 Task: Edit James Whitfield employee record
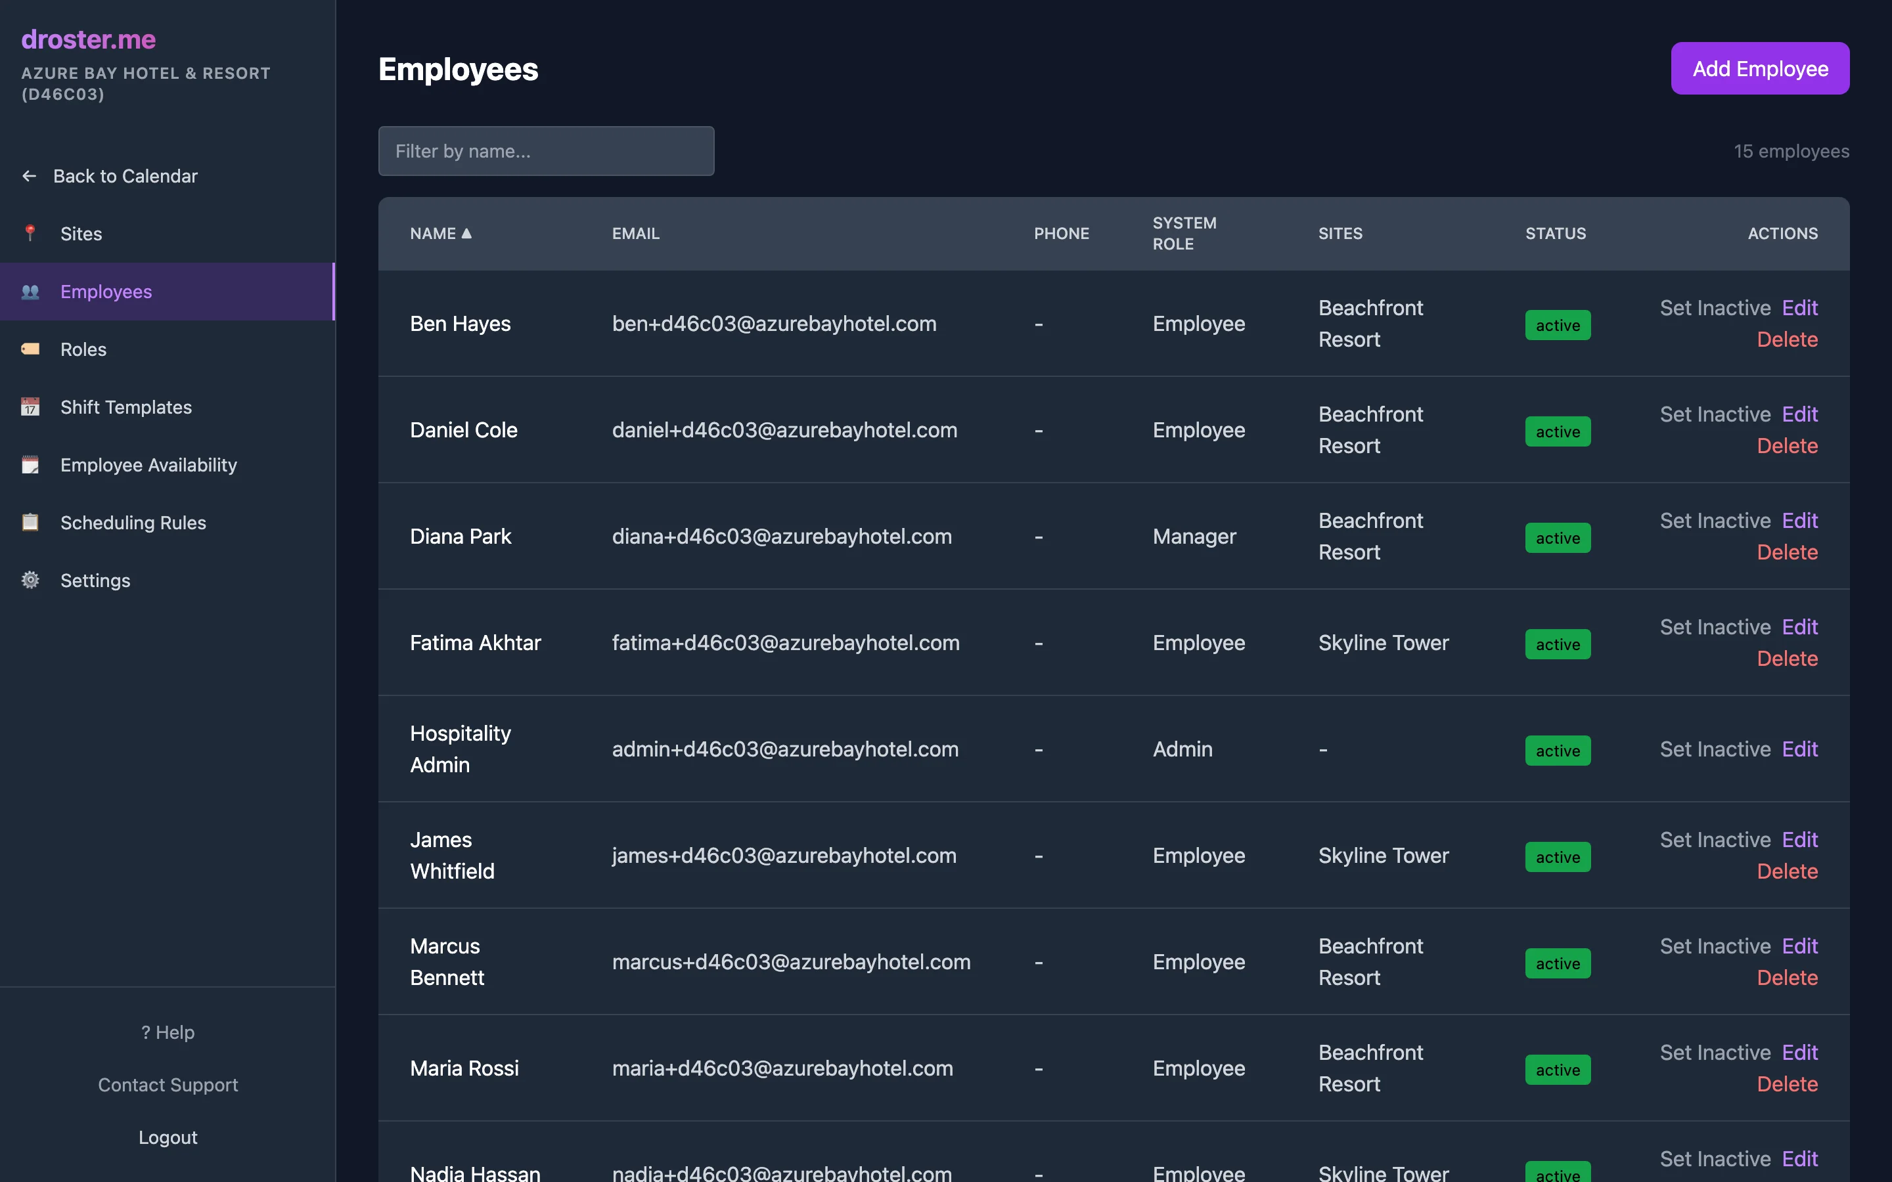pyautogui.click(x=1800, y=840)
